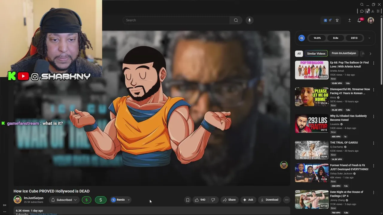Open more actions three-dot menu under video
Image resolution: width=383 pixels, height=215 pixels.
(x=286, y=200)
